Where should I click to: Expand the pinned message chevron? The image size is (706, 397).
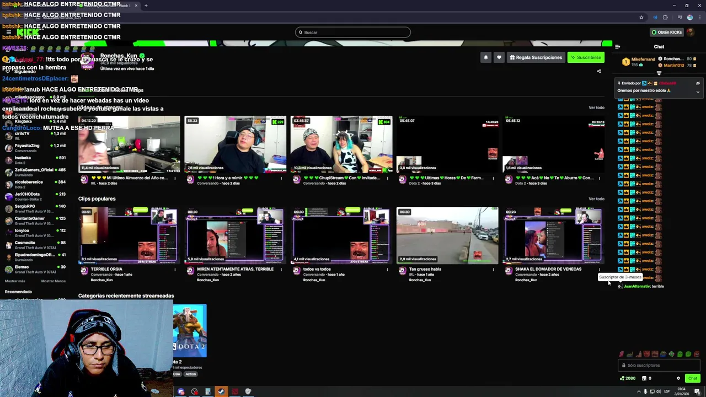point(698,92)
